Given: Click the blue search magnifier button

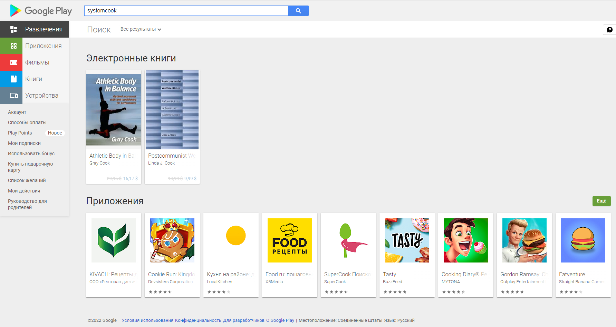Looking at the screenshot, I should pos(298,11).
